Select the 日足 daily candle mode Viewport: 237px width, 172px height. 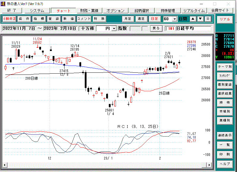[154, 19]
